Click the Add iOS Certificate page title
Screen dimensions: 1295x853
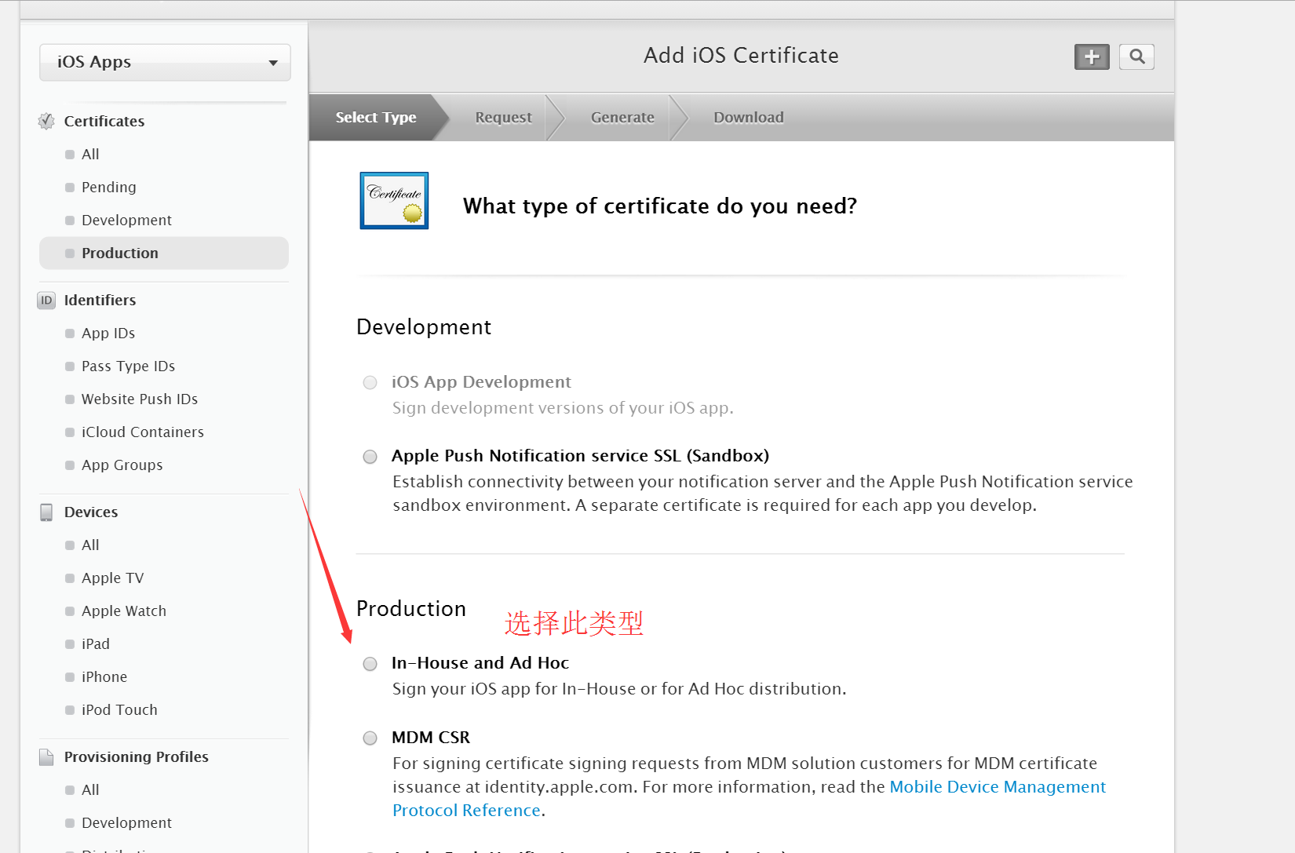pos(741,56)
